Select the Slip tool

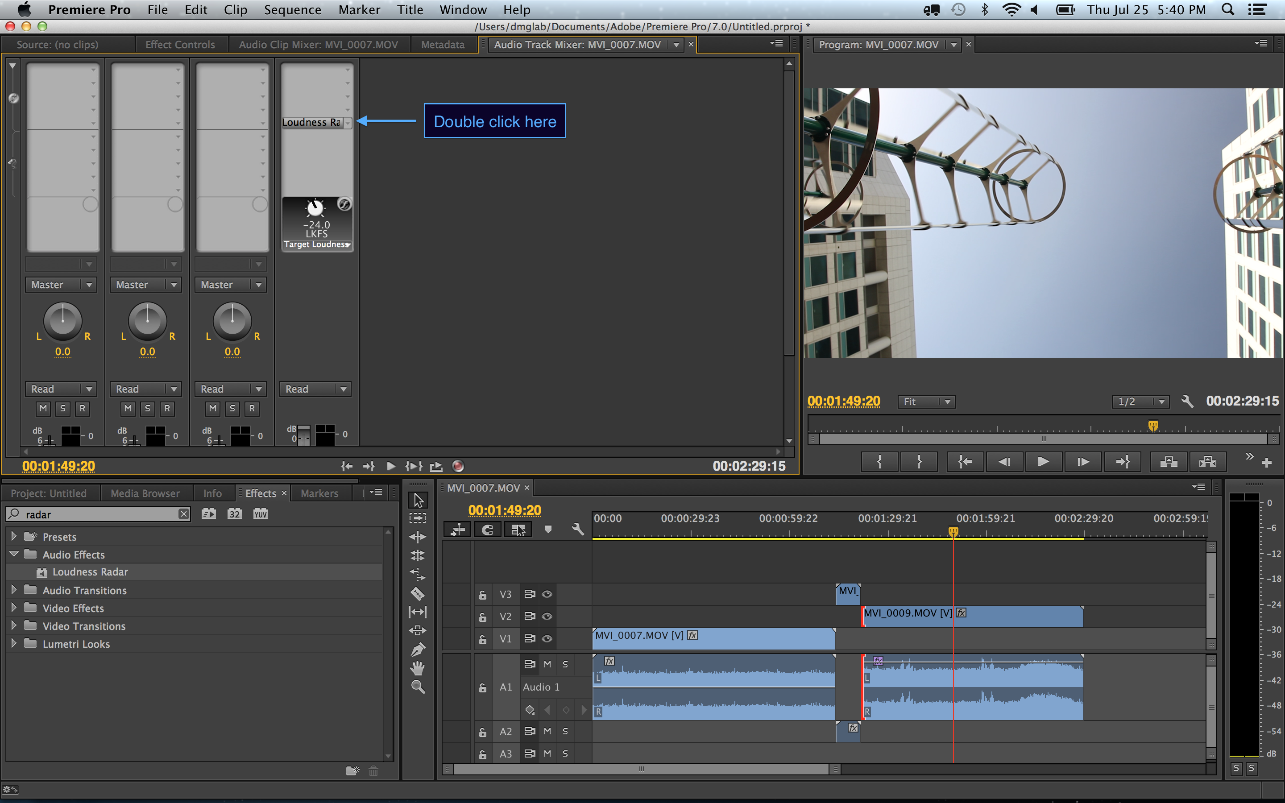click(x=418, y=612)
